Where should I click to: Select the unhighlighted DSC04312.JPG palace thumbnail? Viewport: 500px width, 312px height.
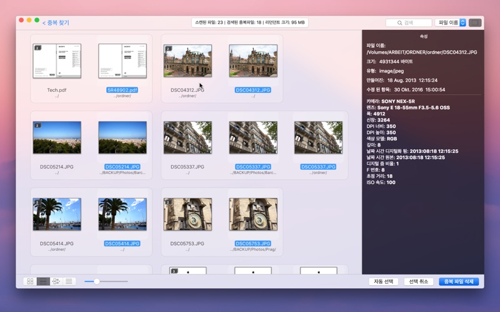point(187,61)
